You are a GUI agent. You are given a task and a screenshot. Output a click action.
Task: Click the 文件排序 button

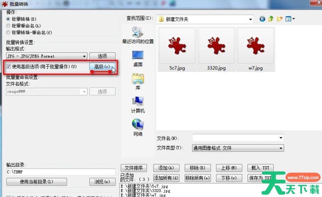(134, 168)
